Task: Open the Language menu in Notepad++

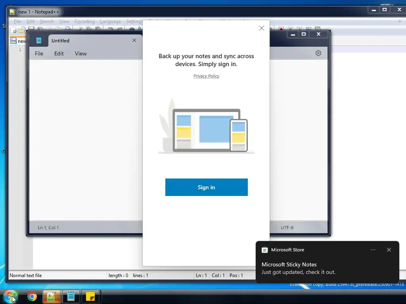Action: [x=111, y=21]
